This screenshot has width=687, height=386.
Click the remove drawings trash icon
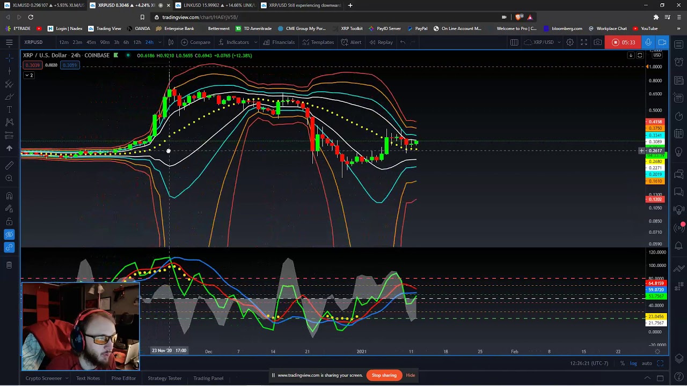[9, 265]
